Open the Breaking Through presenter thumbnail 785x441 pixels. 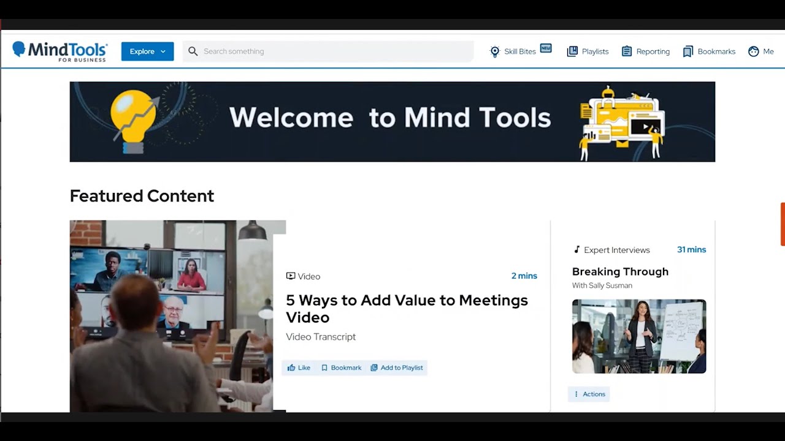click(x=639, y=336)
